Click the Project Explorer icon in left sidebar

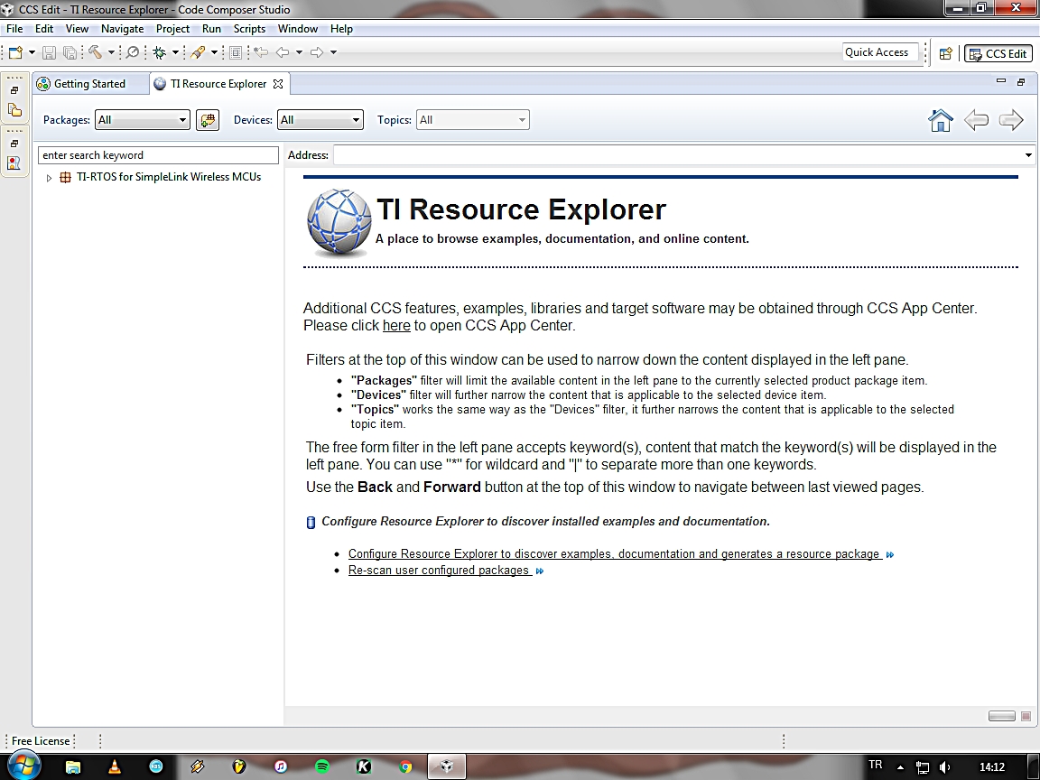14,110
